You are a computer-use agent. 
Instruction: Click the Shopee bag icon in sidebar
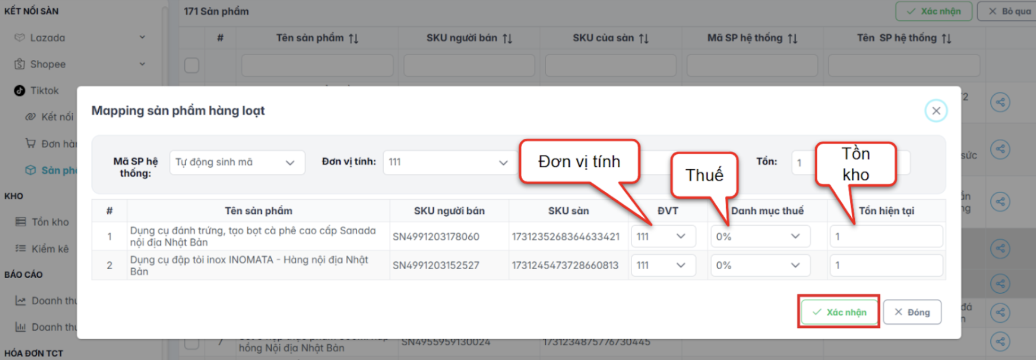pyautogui.click(x=20, y=64)
